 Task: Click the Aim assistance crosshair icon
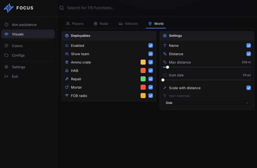[x=6, y=25]
